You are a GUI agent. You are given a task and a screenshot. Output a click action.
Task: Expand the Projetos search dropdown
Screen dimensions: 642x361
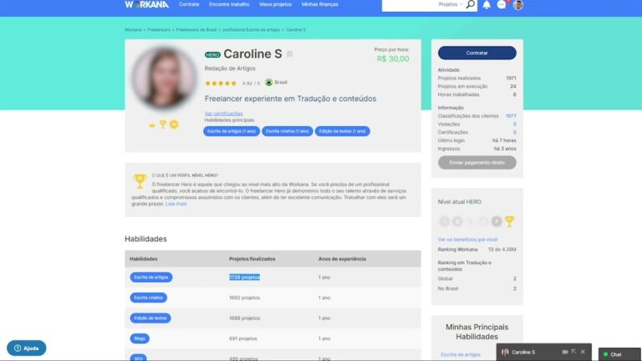451,5
